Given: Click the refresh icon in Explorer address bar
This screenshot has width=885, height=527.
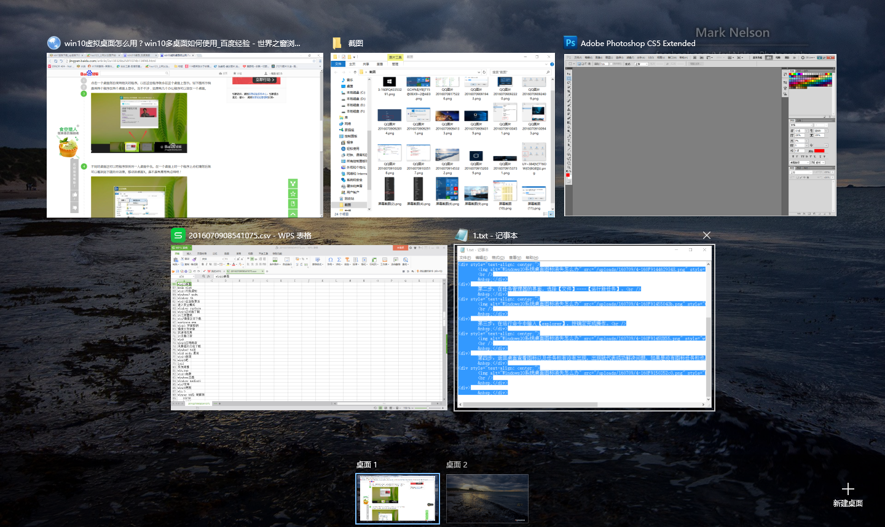Looking at the screenshot, I should tap(484, 72).
